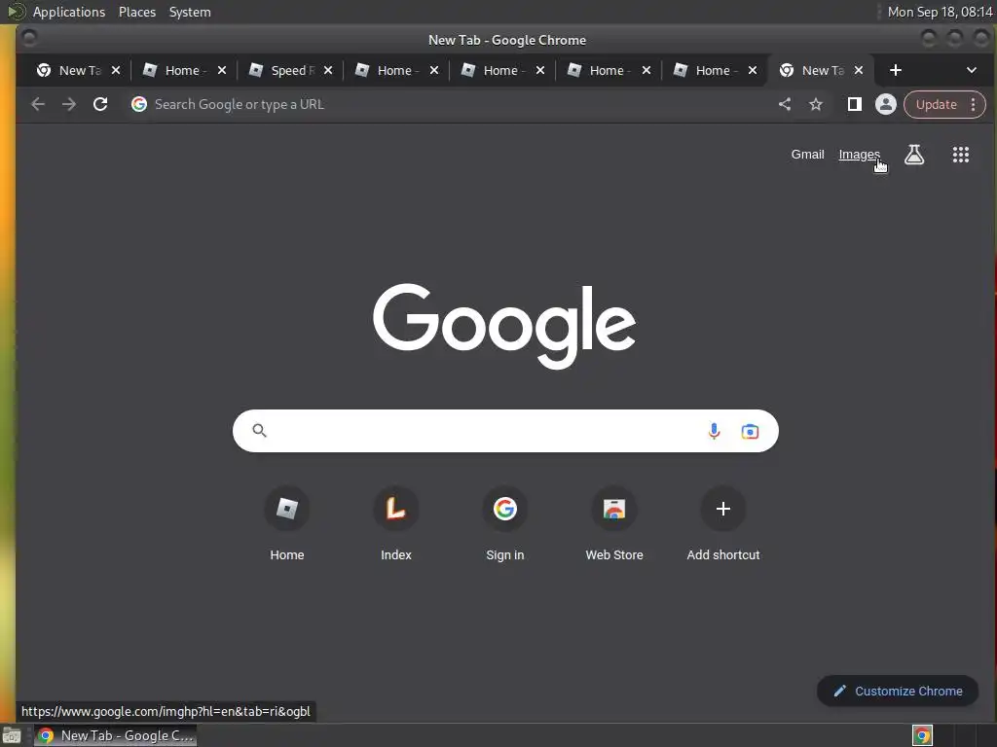The height and width of the screenshot is (747, 997).
Task: Click the magnifier icon in search box
Action: pos(259,431)
